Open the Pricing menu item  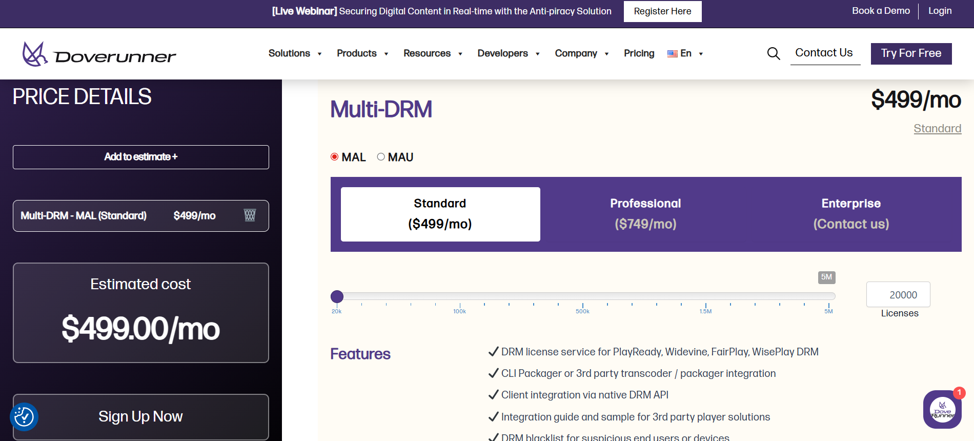click(x=639, y=53)
